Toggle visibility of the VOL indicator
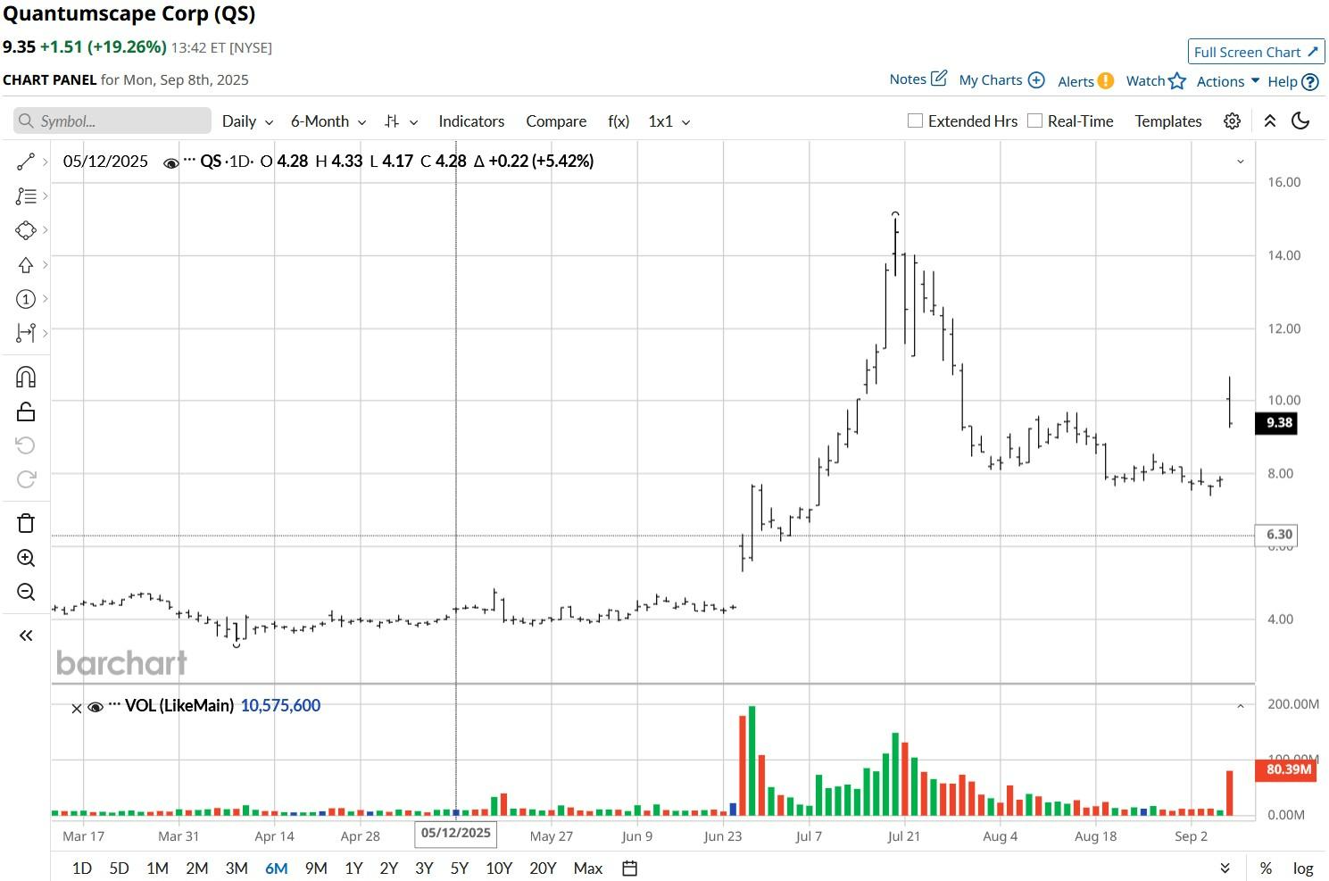Viewport: 1329px width, 881px height. point(96,707)
